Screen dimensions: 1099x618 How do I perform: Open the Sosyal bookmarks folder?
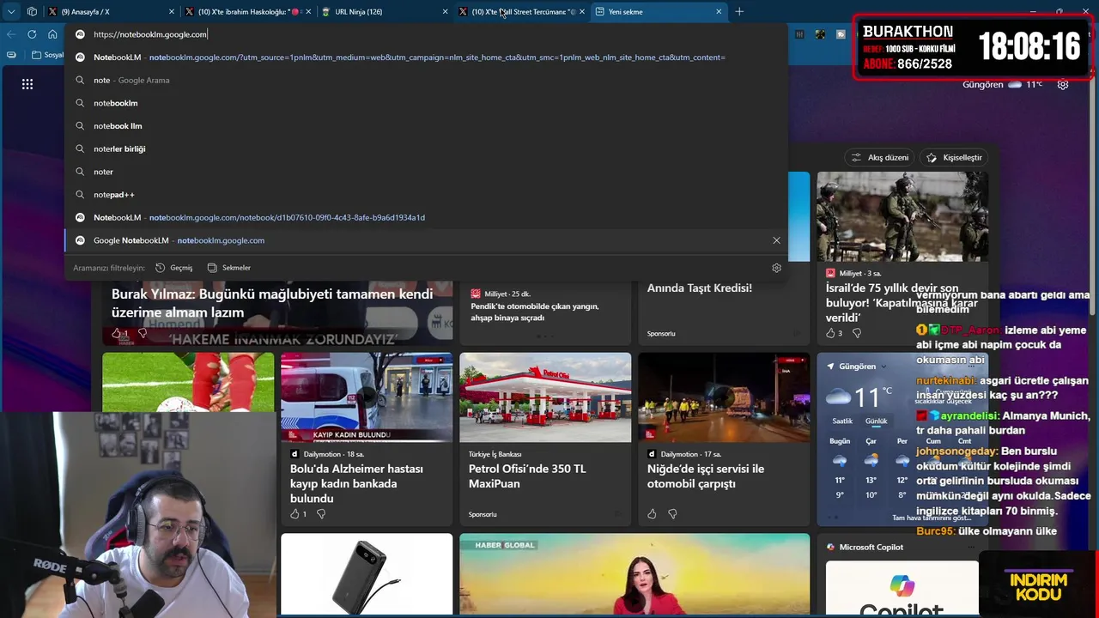[47, 55]
